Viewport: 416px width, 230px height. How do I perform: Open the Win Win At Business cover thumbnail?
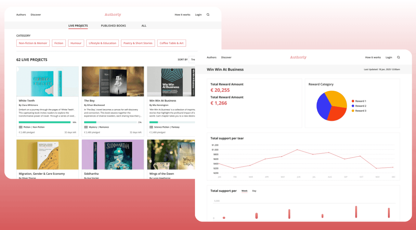point(171,82)
